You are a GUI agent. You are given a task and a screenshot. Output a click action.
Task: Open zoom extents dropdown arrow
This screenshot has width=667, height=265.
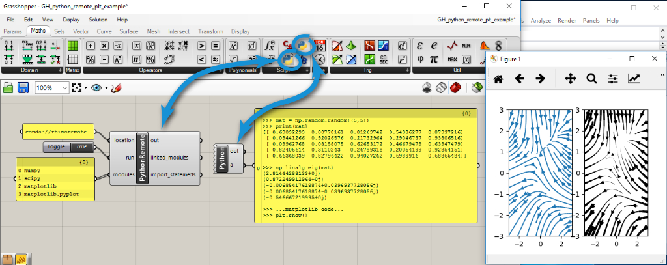pyautogui.click(x=85, y=88)
